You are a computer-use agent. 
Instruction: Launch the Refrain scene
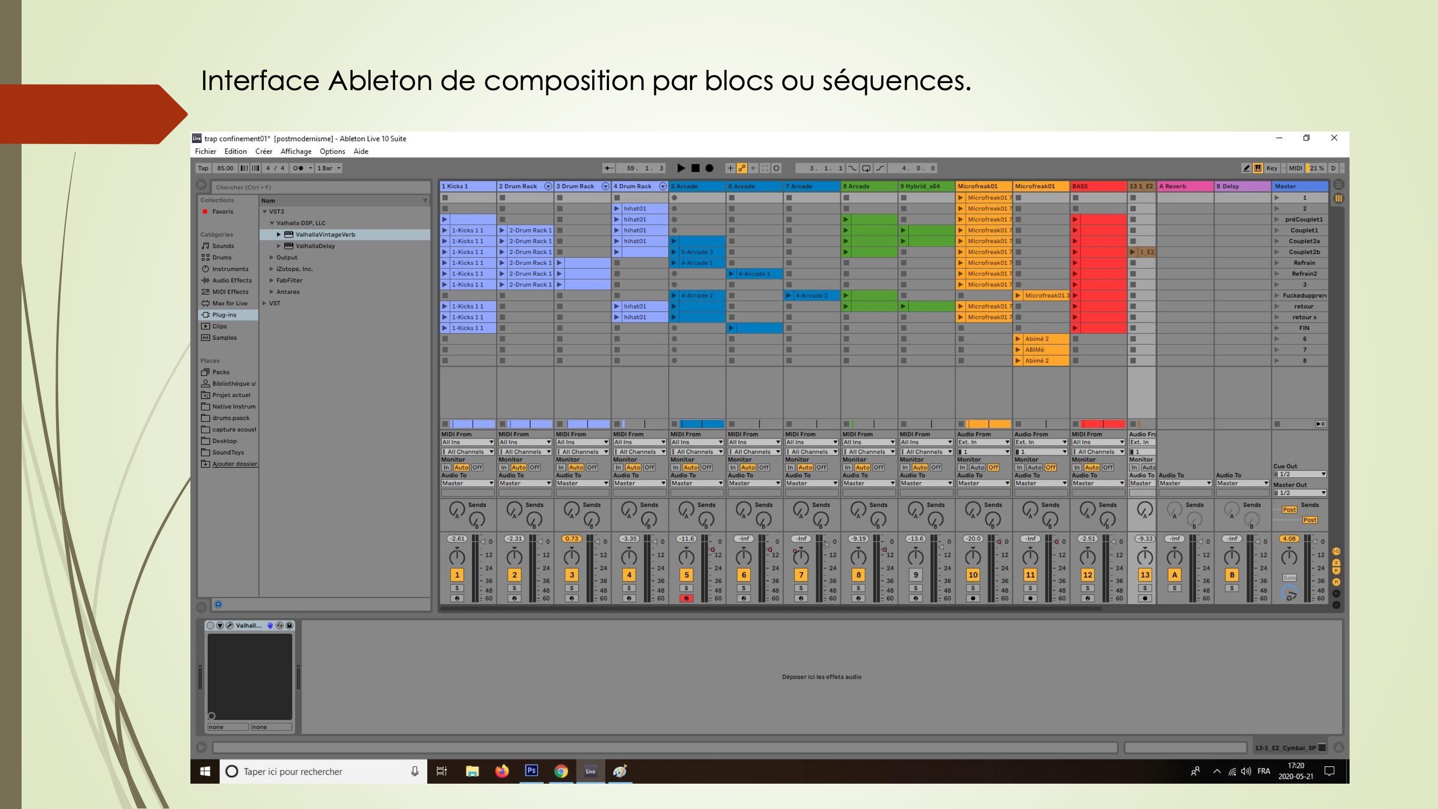(x=1277, y=263)
